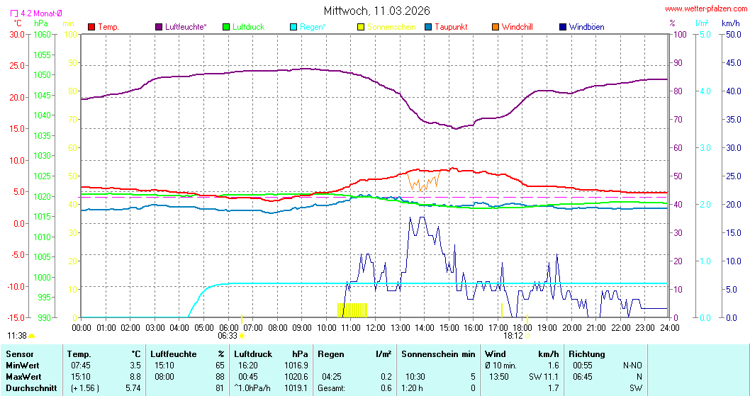The width and height of the screenshot is (750, 396).
Task: Click the sun icon beside 11:38
Action: point(32,336)
